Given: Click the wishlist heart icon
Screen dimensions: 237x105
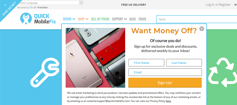Looking at the screenshot, I should pos(235,5).
